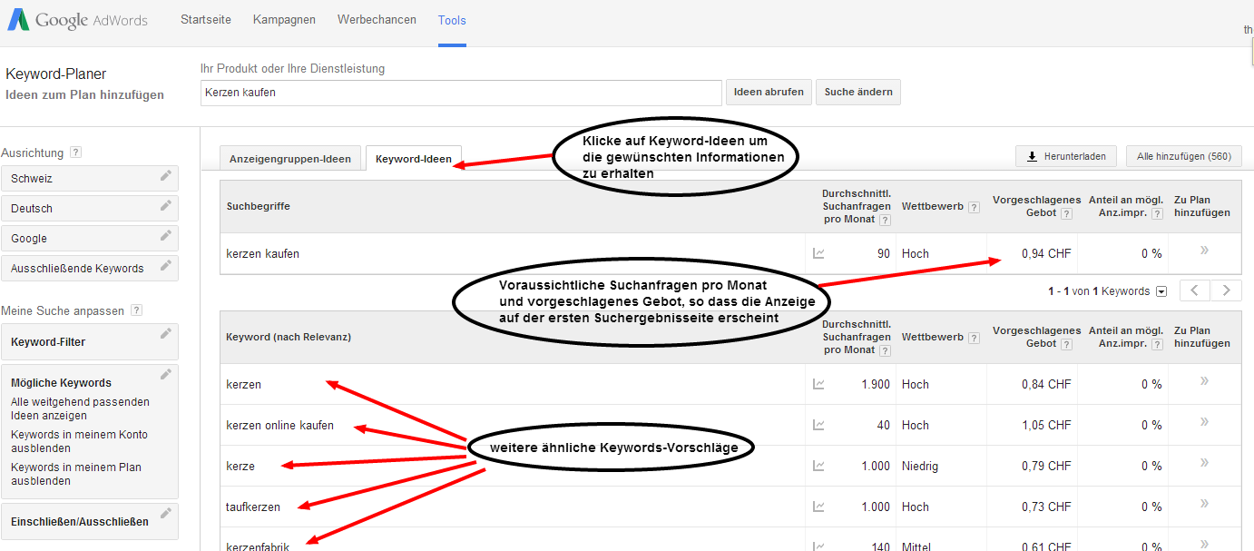The width and height of the screenshot is (1254, 551).
Task: Go to previous page of keywords
Action: 1194,290
